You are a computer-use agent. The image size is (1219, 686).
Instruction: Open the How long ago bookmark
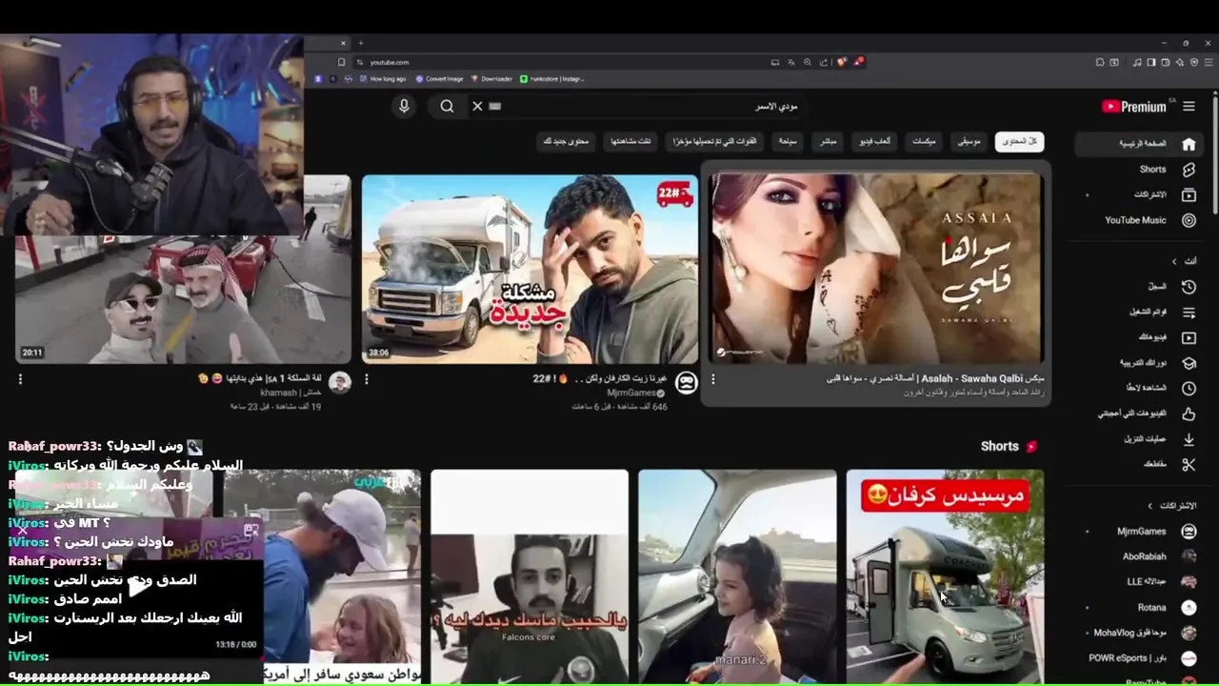pos(382,79)
